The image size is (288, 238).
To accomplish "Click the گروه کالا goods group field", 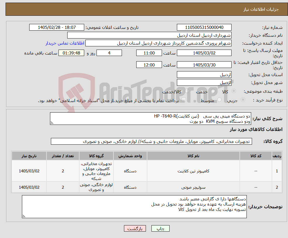I will [151, 141].
